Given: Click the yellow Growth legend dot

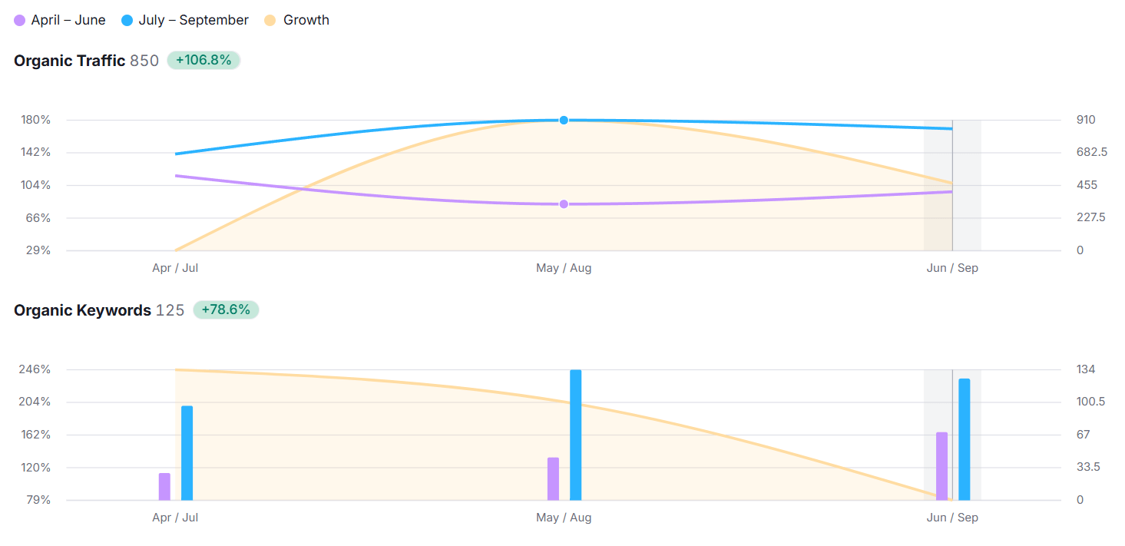Looking at the screenshot, I should click(270, 21).
